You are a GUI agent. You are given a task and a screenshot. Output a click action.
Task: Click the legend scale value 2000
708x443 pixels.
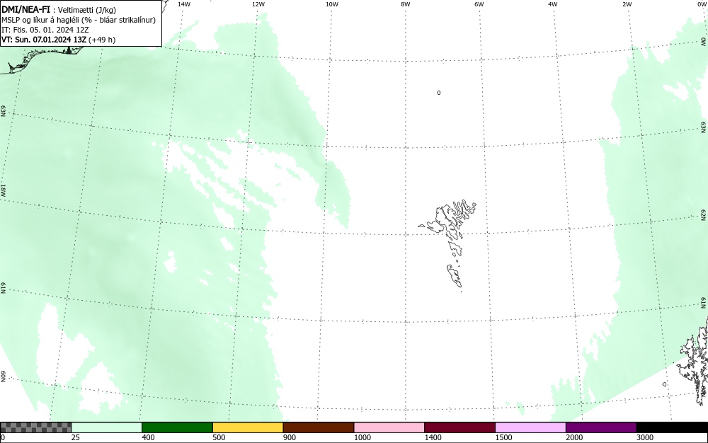pos(574,437)
